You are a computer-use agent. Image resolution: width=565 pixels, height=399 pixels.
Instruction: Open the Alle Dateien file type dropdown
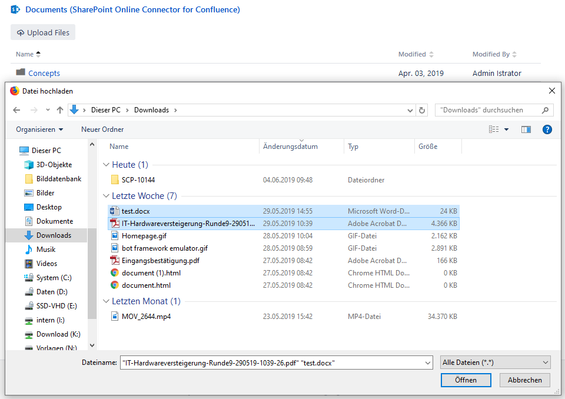point(495,363)
